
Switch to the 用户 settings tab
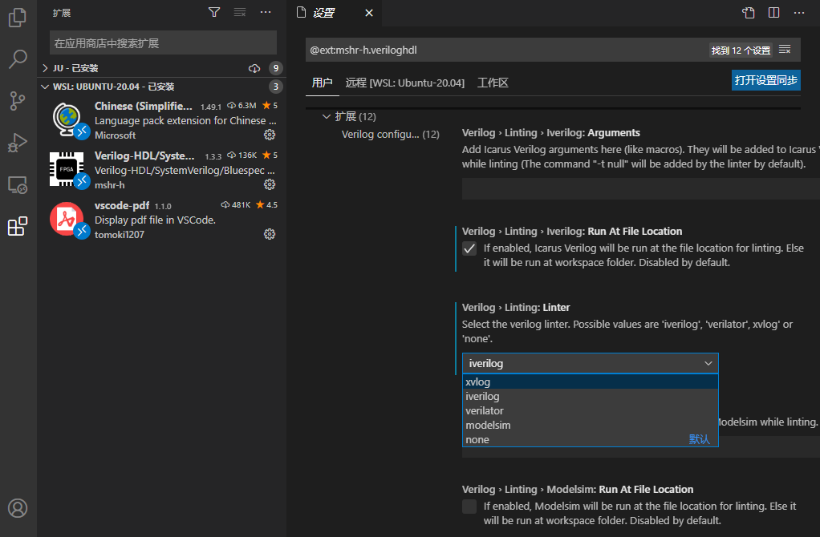click(x=323, y=83)
